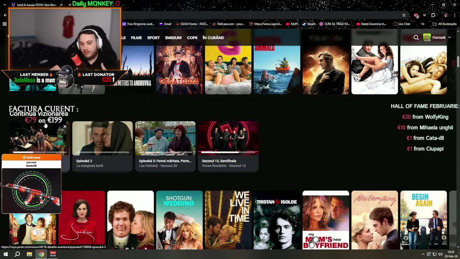Open the Tristan & Isolde poster

click(x=277, y=220)
